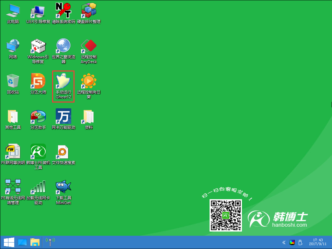Viewport: 332px width, 249px height.
Task: Launch 远程控制向日葵 app
Action: click(89, 81)
